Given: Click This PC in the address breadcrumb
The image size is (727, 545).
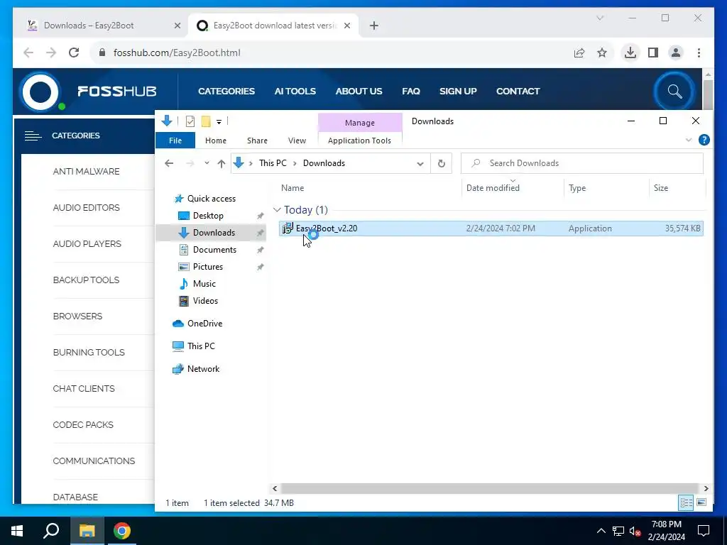Looking at the screenshot, I should [273, 163].
